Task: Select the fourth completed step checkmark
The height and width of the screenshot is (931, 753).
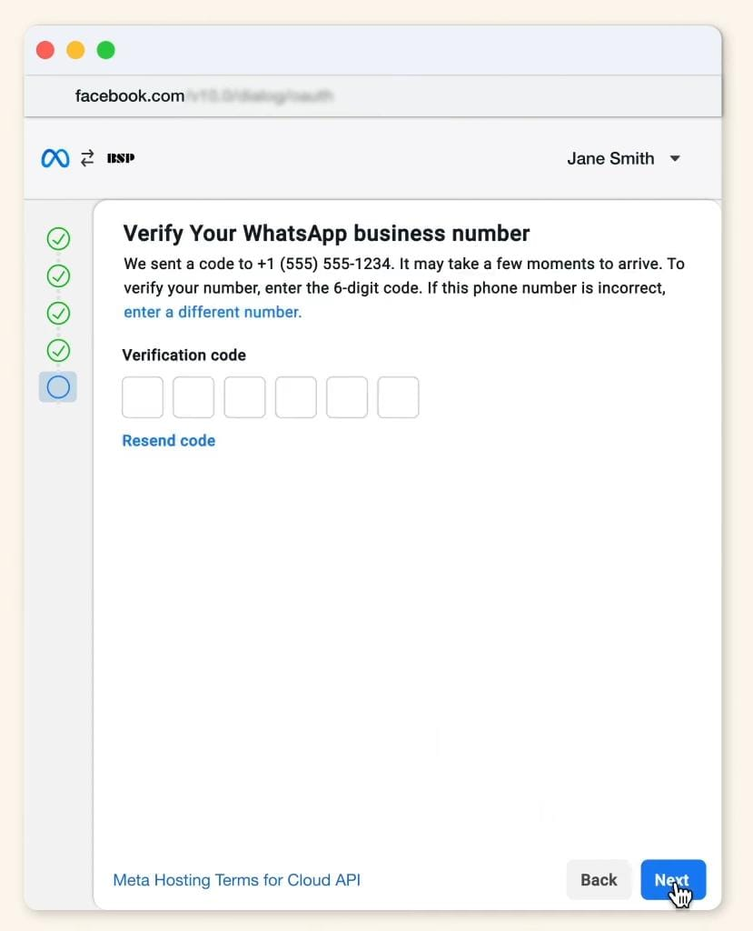Action: (x=58, y=350)
